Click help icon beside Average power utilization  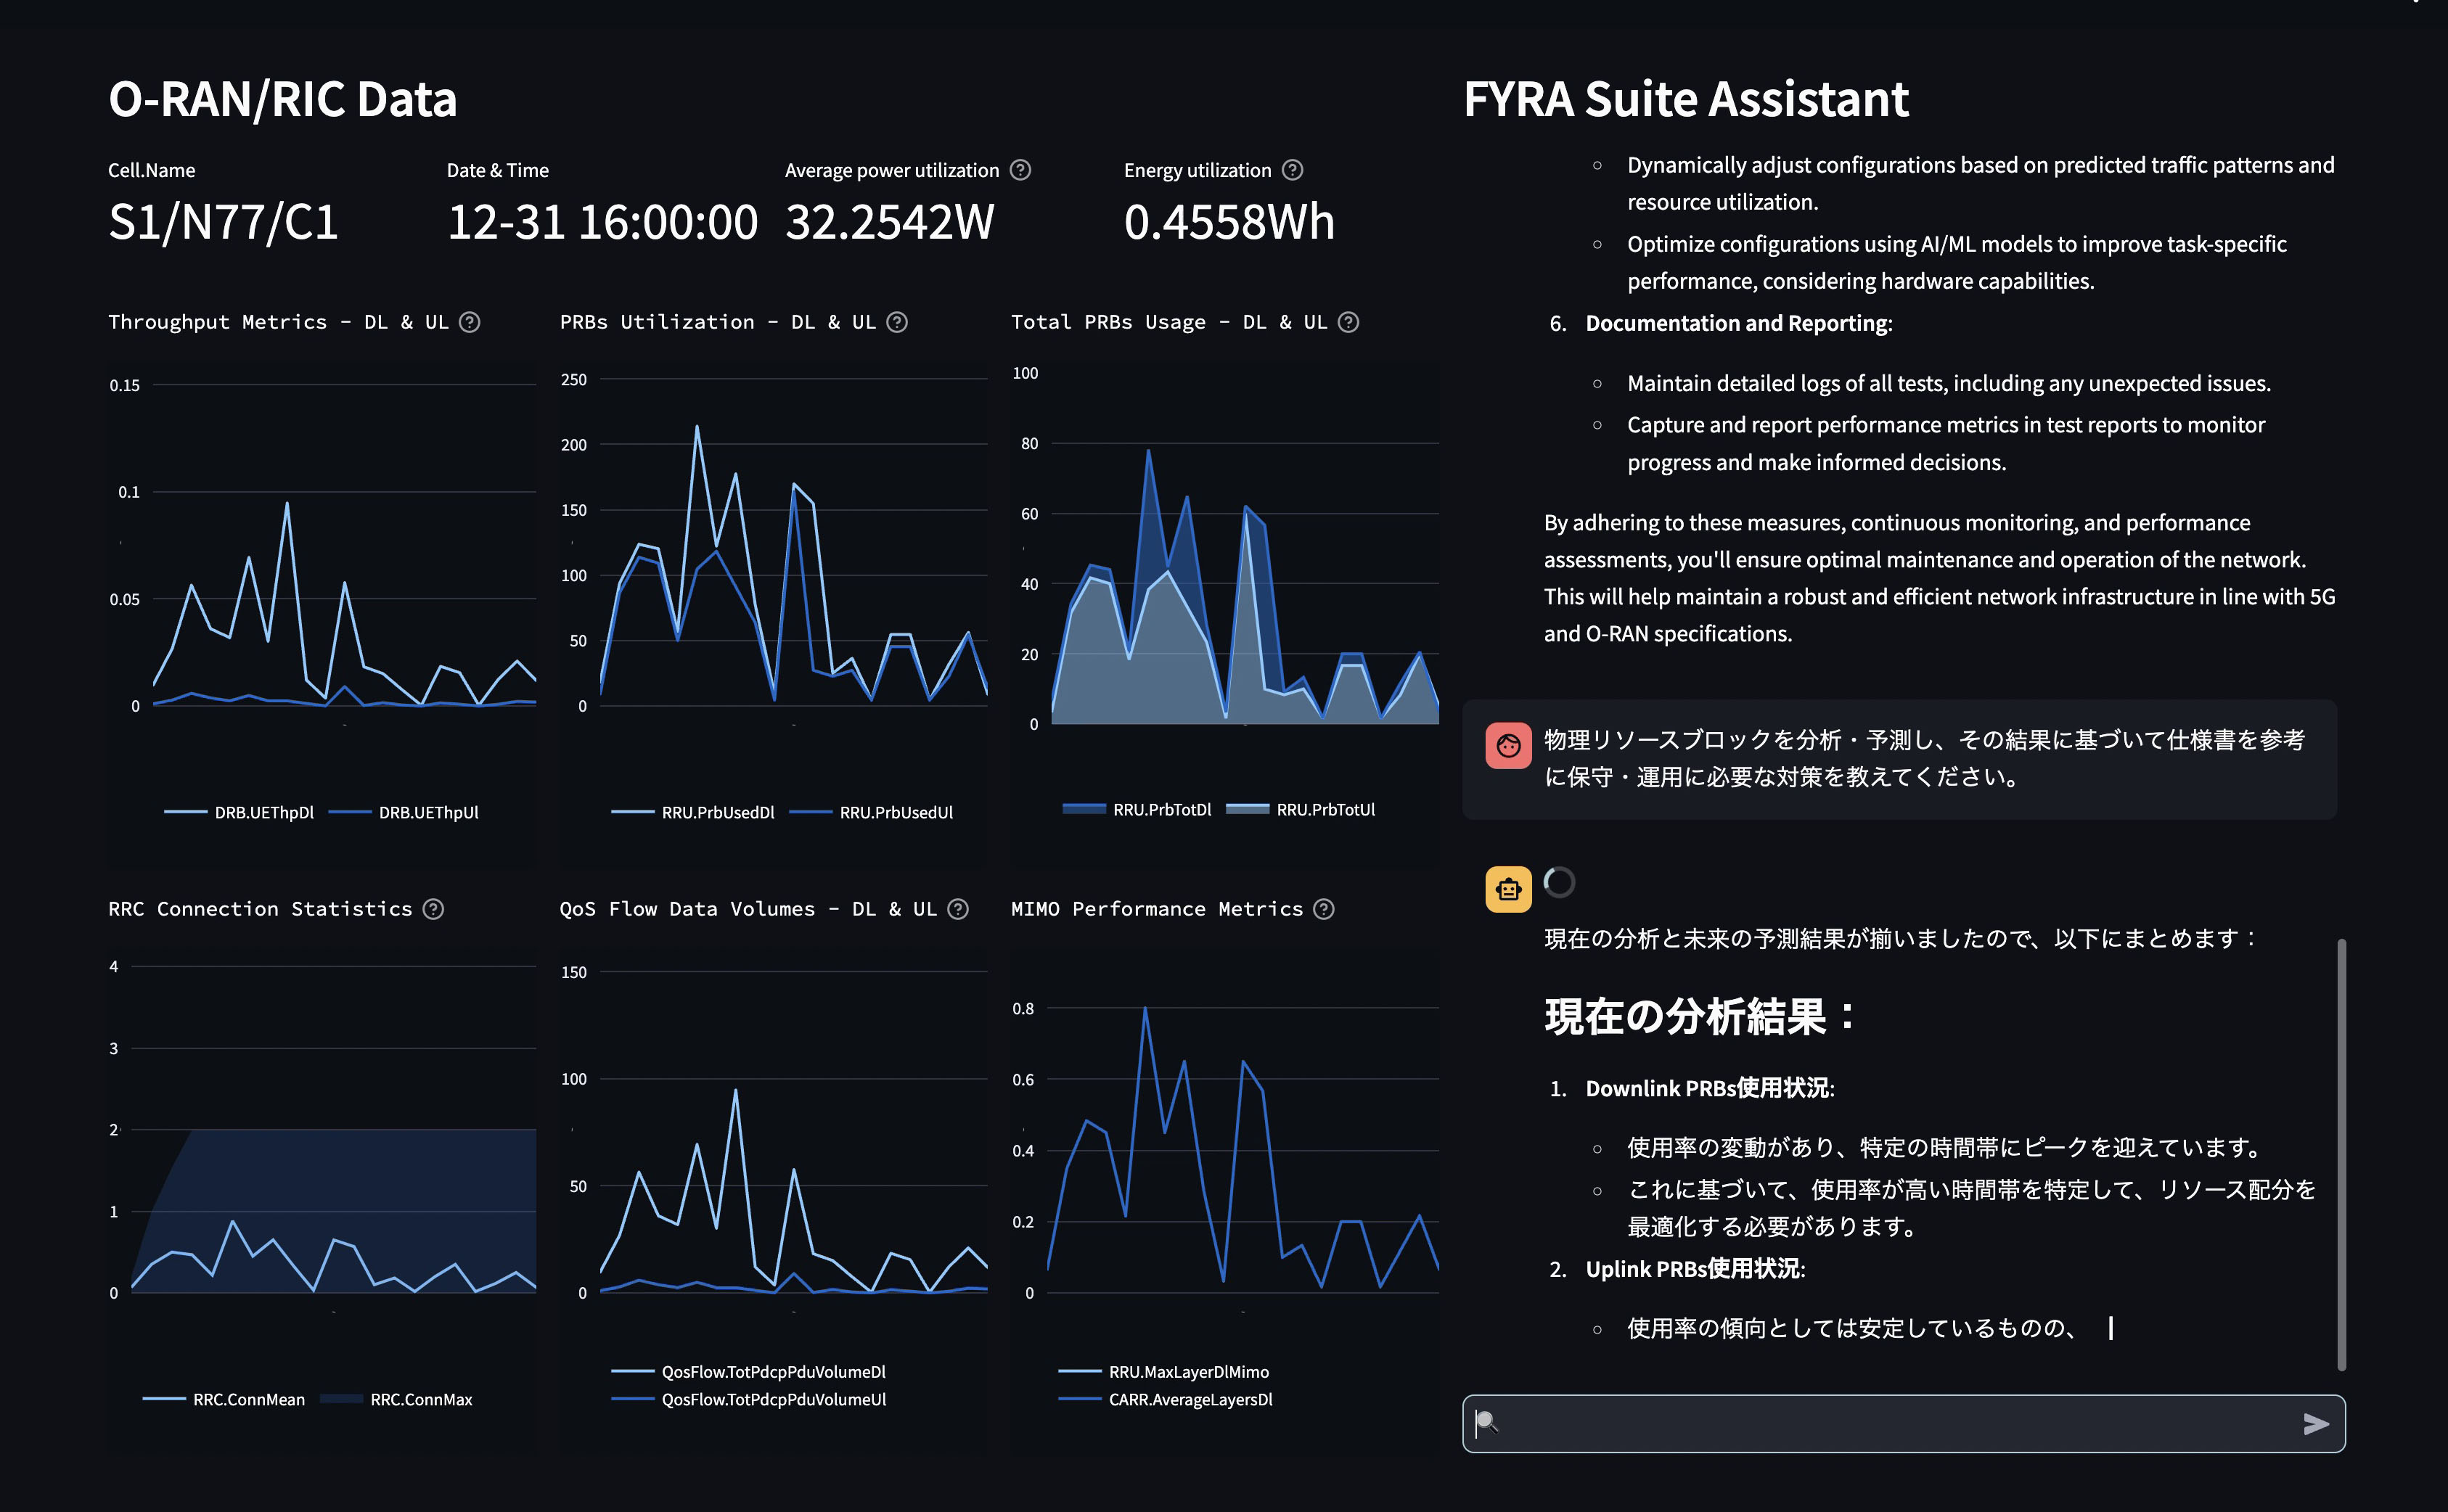pos(1020,170)
